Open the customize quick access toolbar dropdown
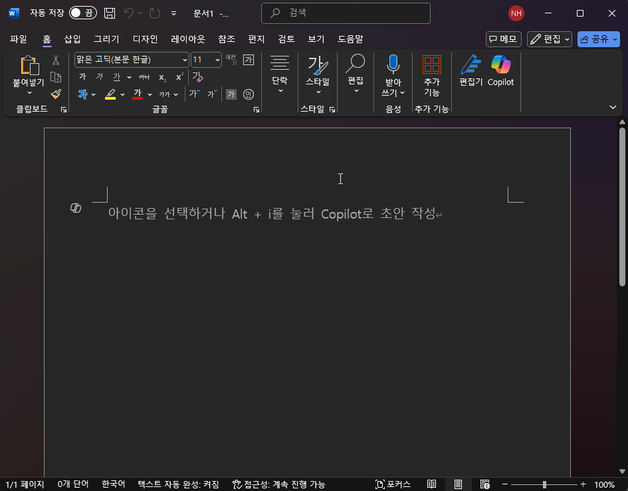The height and width of the screenshot is (491, 628). tap(174, 13)
